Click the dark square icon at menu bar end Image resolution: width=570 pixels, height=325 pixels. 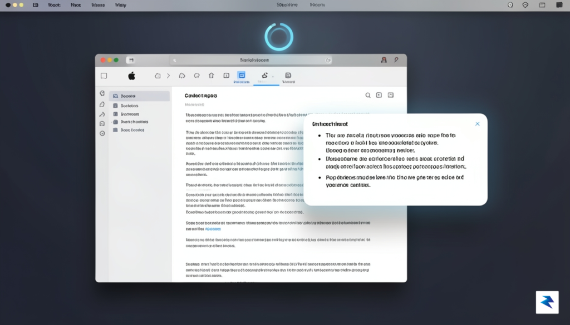point(559,4)
